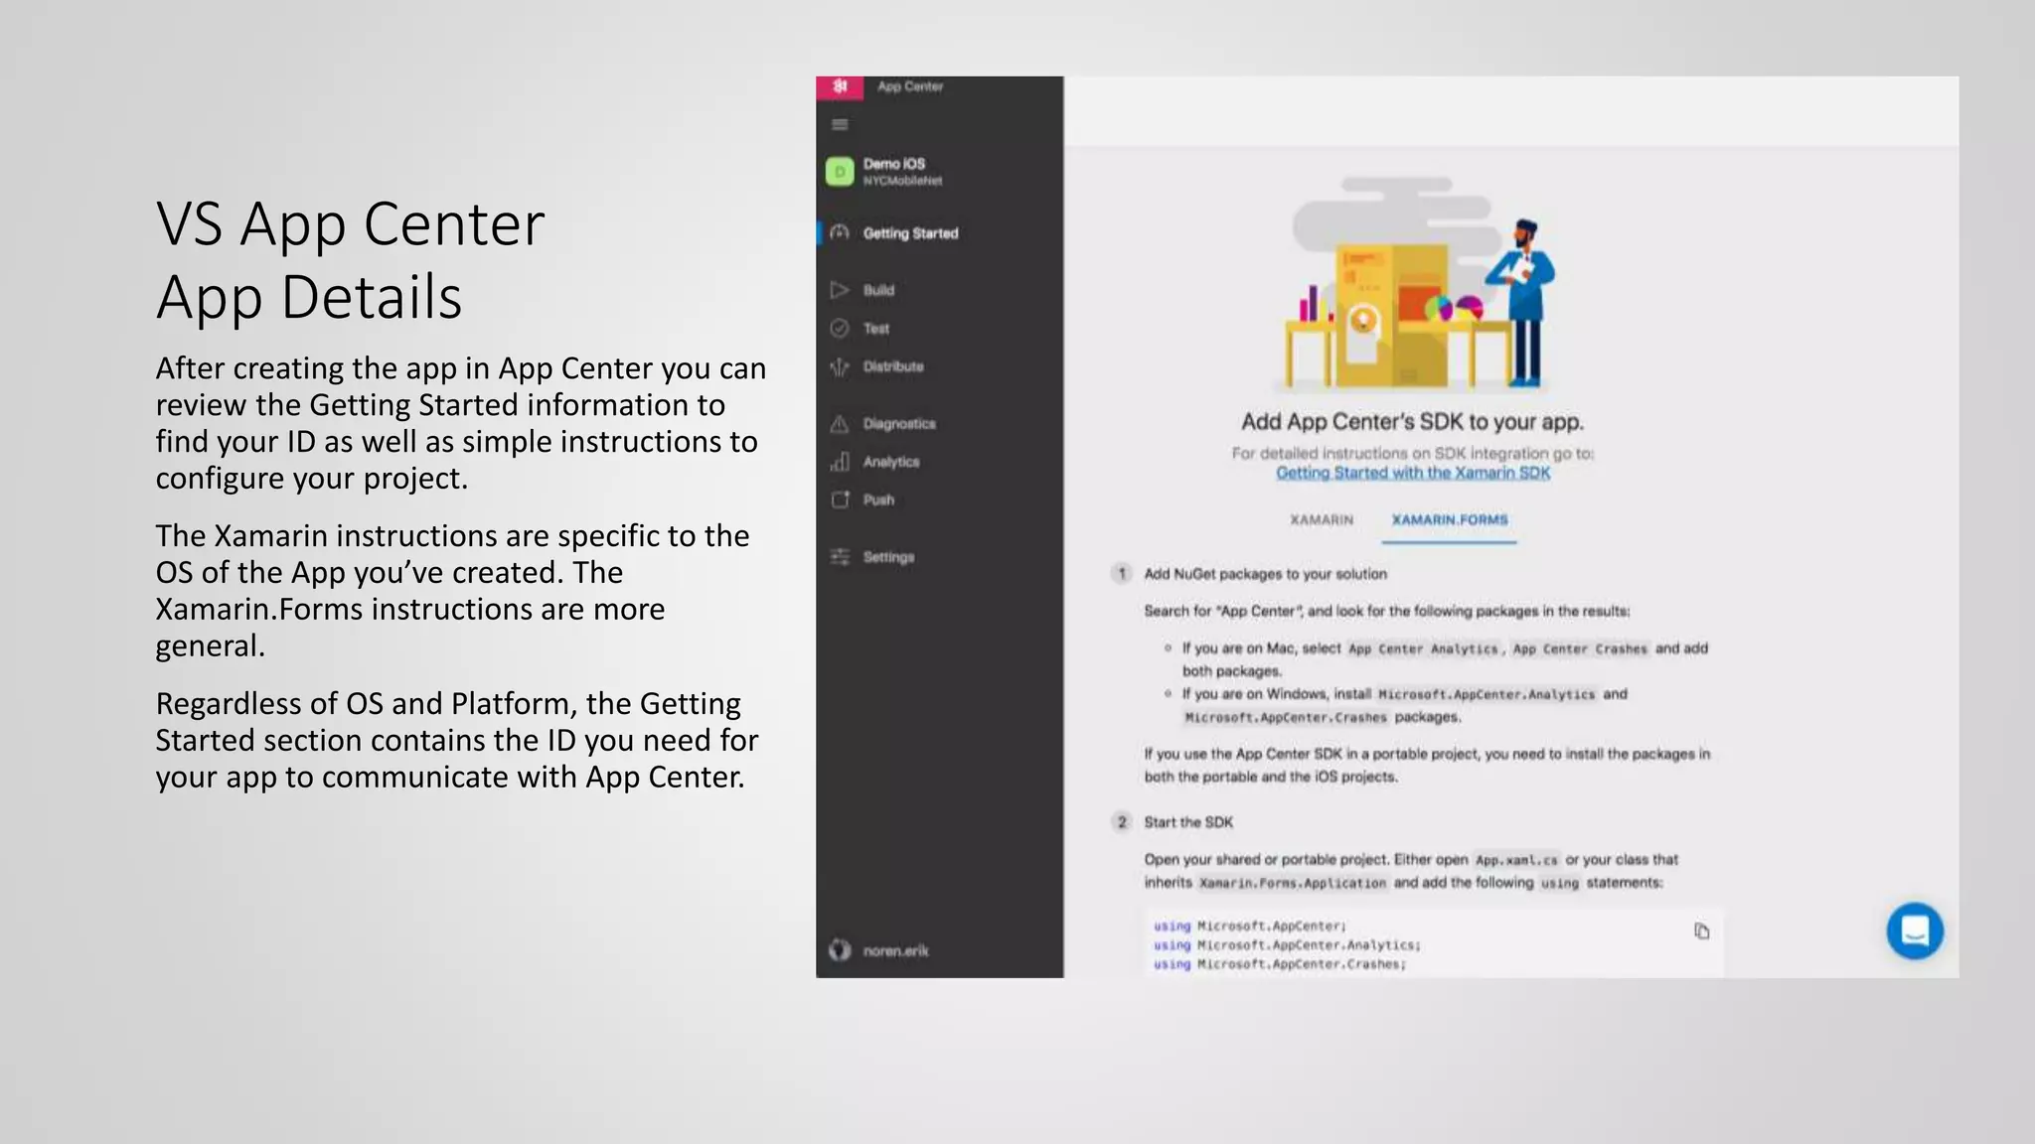2035x1144 pixels.
Task: Open the Build menu label
Action: click(878, 290)
